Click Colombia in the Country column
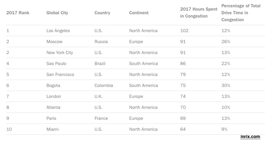This screenshot has width=265, height=141. pos(104,85)
